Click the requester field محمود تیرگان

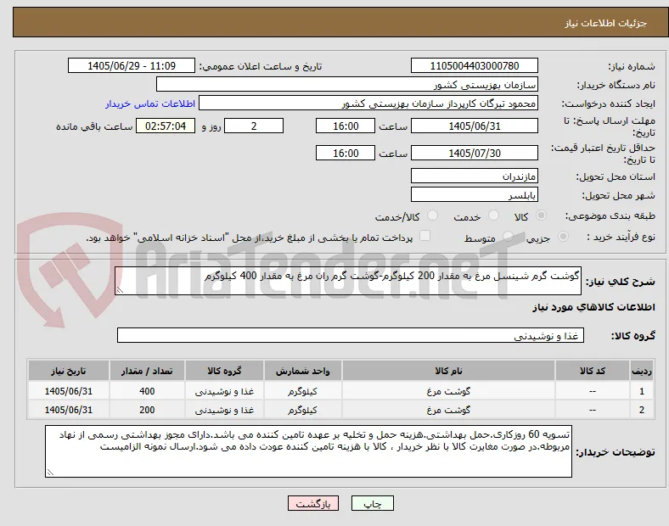pos(368,104)
